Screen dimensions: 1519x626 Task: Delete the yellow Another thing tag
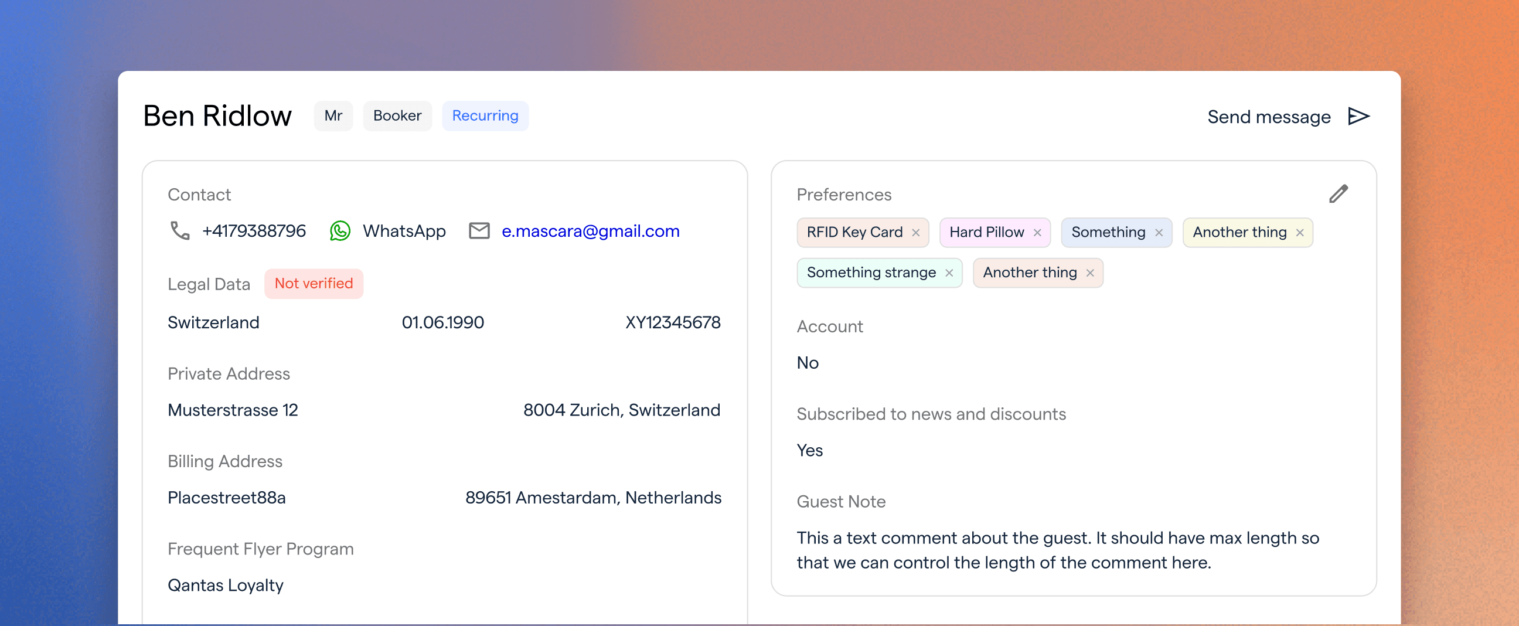[1300, 233]
